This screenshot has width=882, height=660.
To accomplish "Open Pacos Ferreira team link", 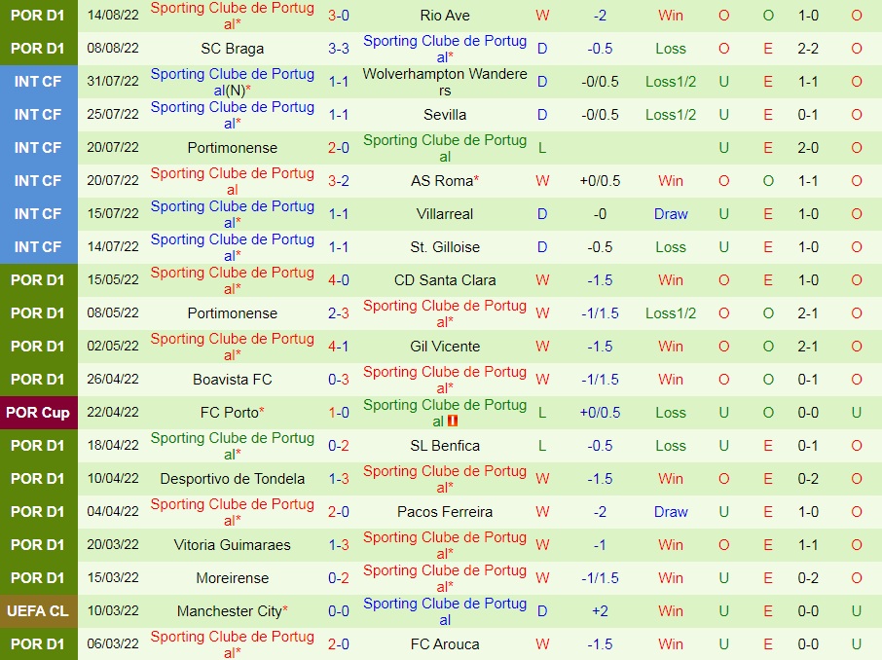I will [444, 512].
